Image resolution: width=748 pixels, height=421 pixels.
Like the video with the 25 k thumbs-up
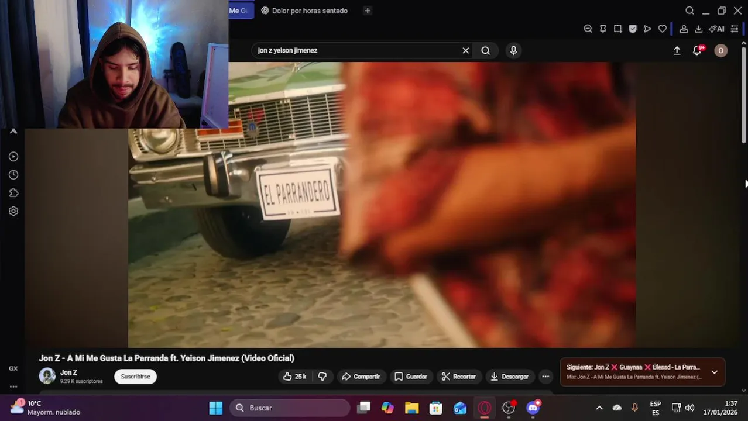pyautogui.click(x=295, y=377)
